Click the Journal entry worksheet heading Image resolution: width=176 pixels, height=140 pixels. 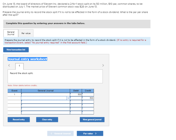click(x=27, y=59)
